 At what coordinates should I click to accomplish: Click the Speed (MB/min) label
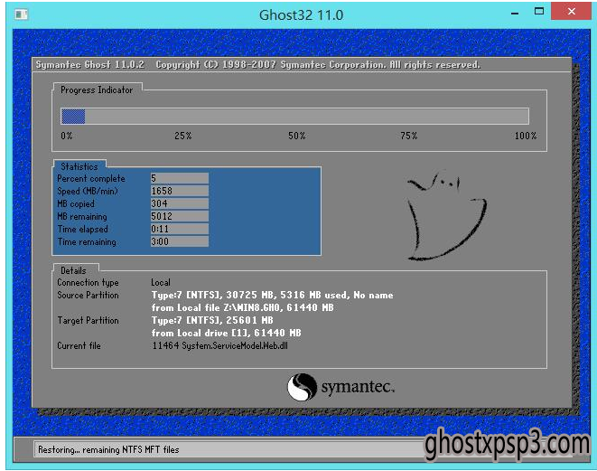click(x=88, y=191)
